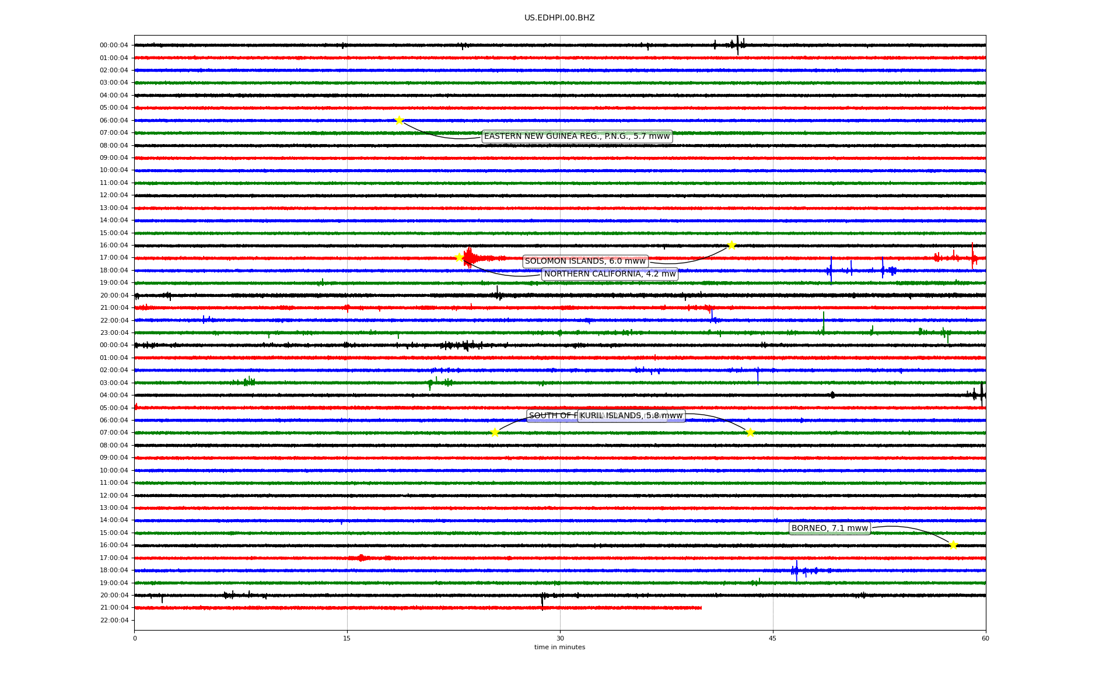Click the 'time in minutes' axis label
The height and width of the screenshot is (700, 1120).
[559, 647]
